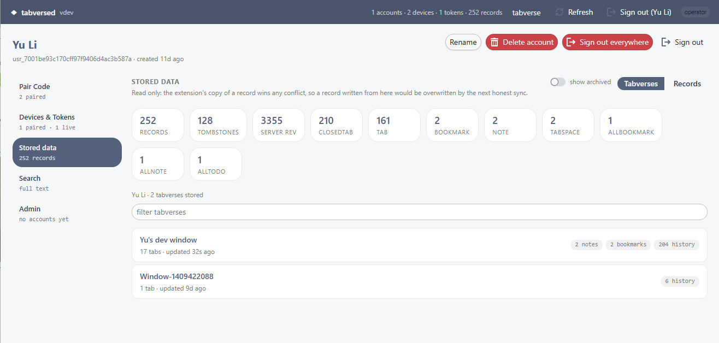
Task: Click the 1 ALLTODO stat card
Action: coord(216,164)
